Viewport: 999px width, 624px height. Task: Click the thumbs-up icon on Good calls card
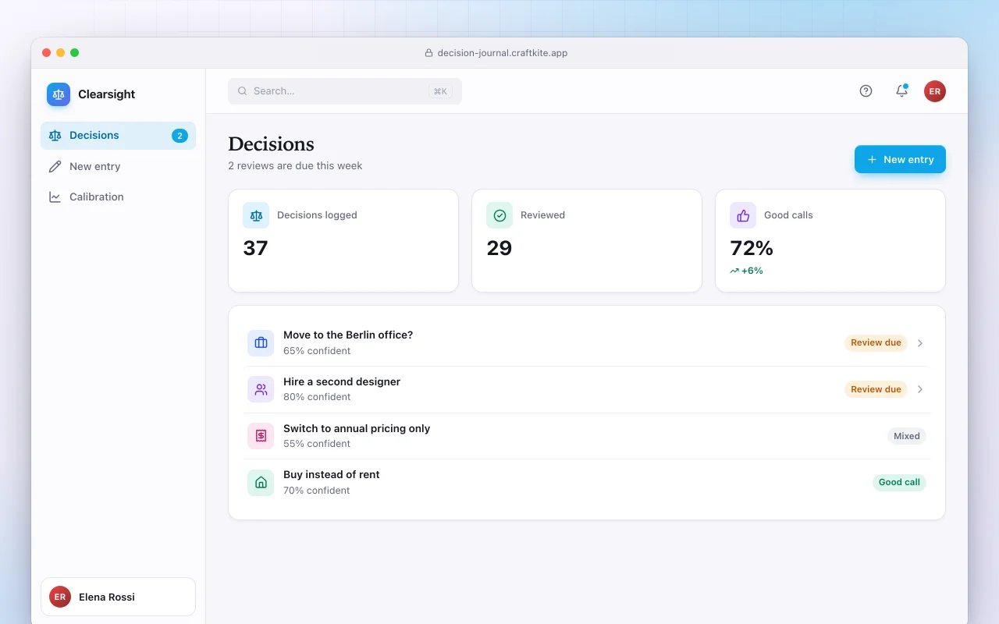point(743,215)
